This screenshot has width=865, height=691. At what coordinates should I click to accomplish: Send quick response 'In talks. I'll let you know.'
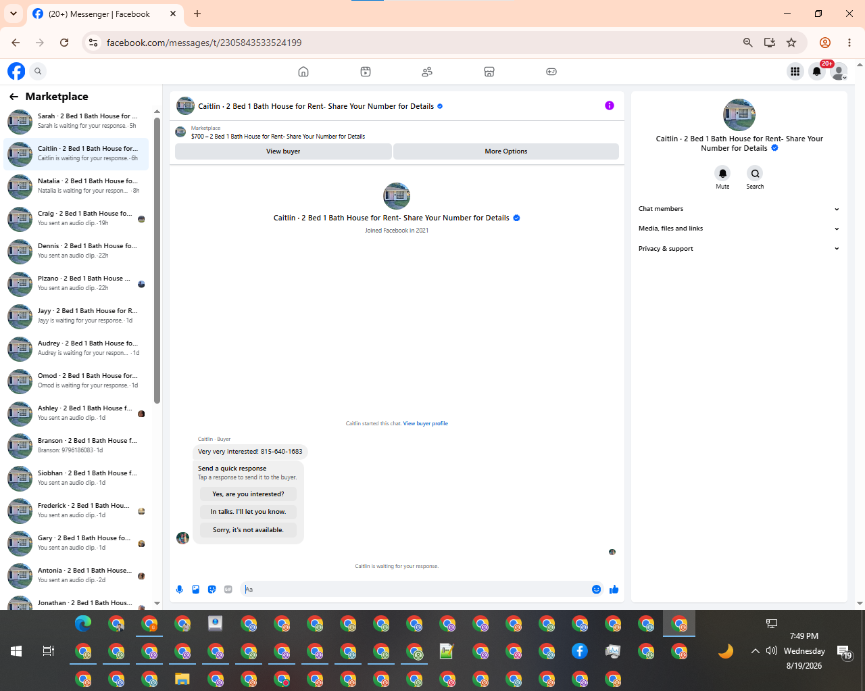(248, 512)
